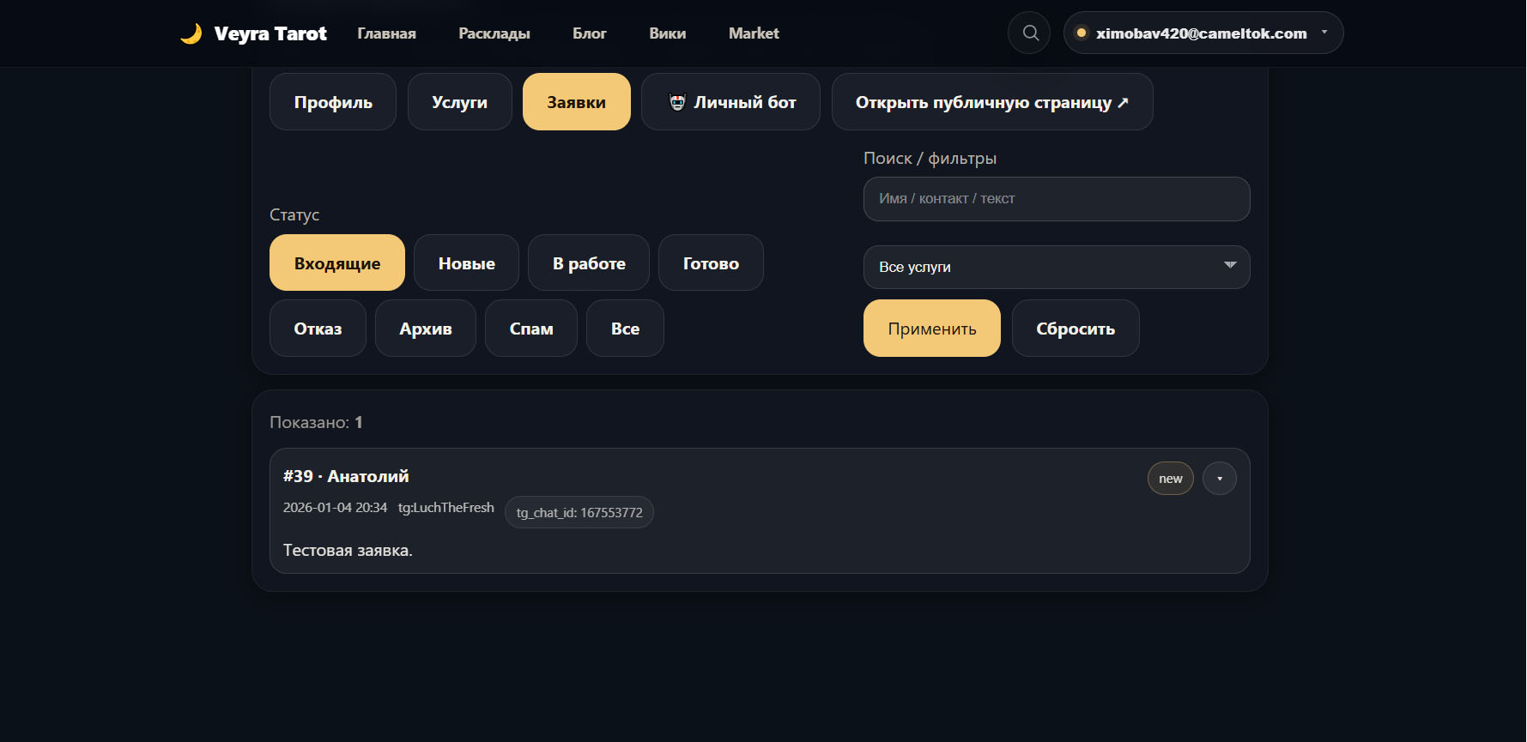Screen dimensions: 1527x742
Task: Click the crescent moon logo icon
Action: point(191,33)
